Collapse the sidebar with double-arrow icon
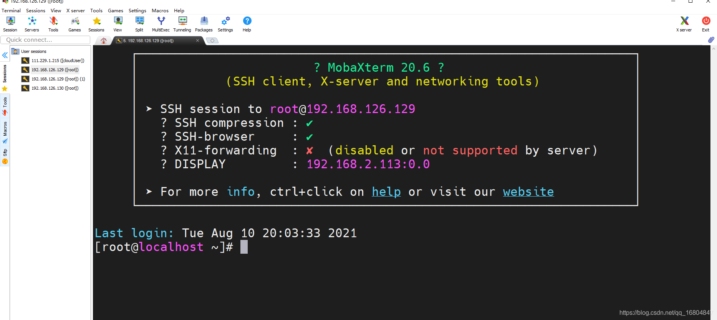Screen dimensions: 717x320 click(x=5, y=55)
